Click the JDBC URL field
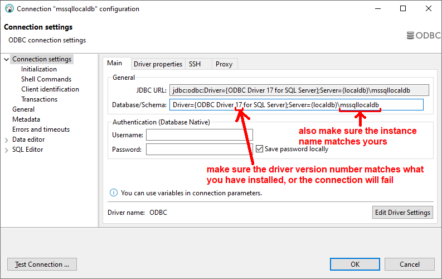This screenshot has width=442, height=279. [299, 90]
